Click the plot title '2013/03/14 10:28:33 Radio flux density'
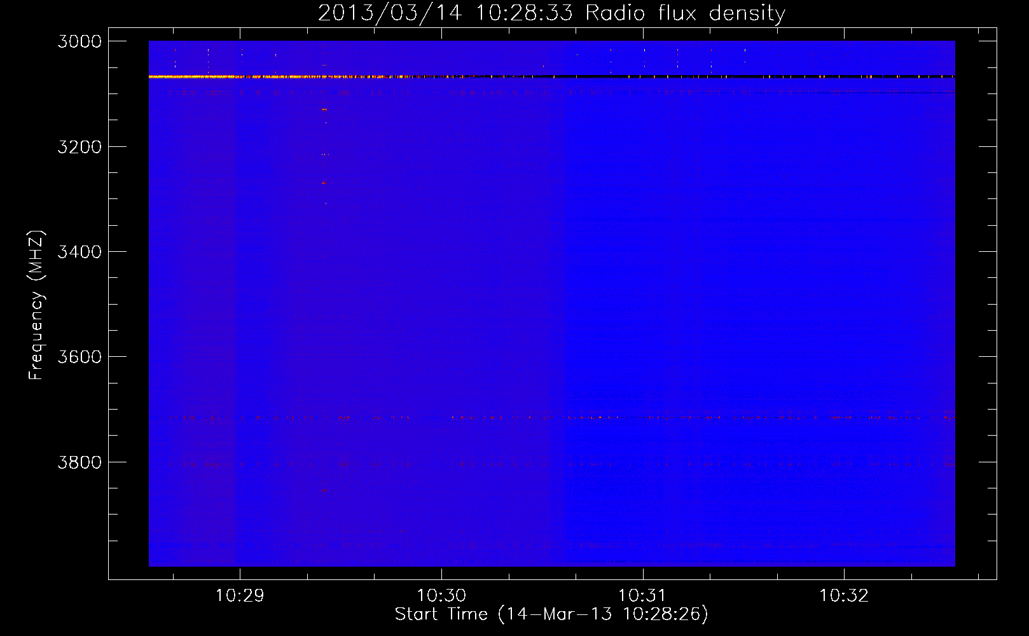This screenshot has height=636, width=1029. tap(551, 13)
